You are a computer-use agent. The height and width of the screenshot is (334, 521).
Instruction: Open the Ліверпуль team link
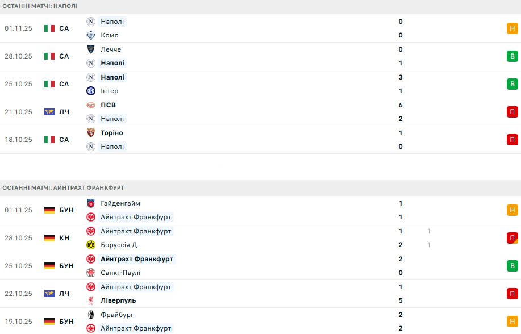point(118,300)
